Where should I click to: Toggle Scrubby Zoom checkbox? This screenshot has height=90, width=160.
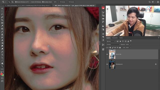[43, 2]
